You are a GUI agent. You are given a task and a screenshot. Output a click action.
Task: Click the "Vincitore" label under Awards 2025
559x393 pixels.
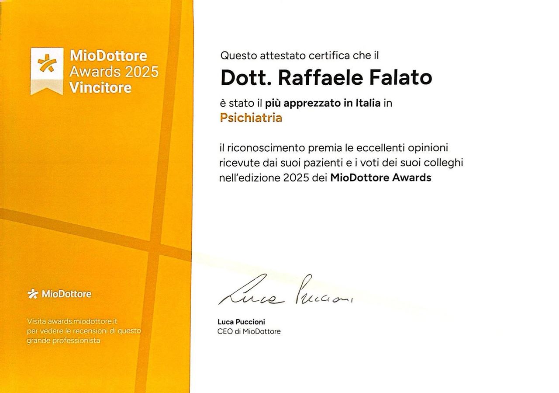point(100,88)
